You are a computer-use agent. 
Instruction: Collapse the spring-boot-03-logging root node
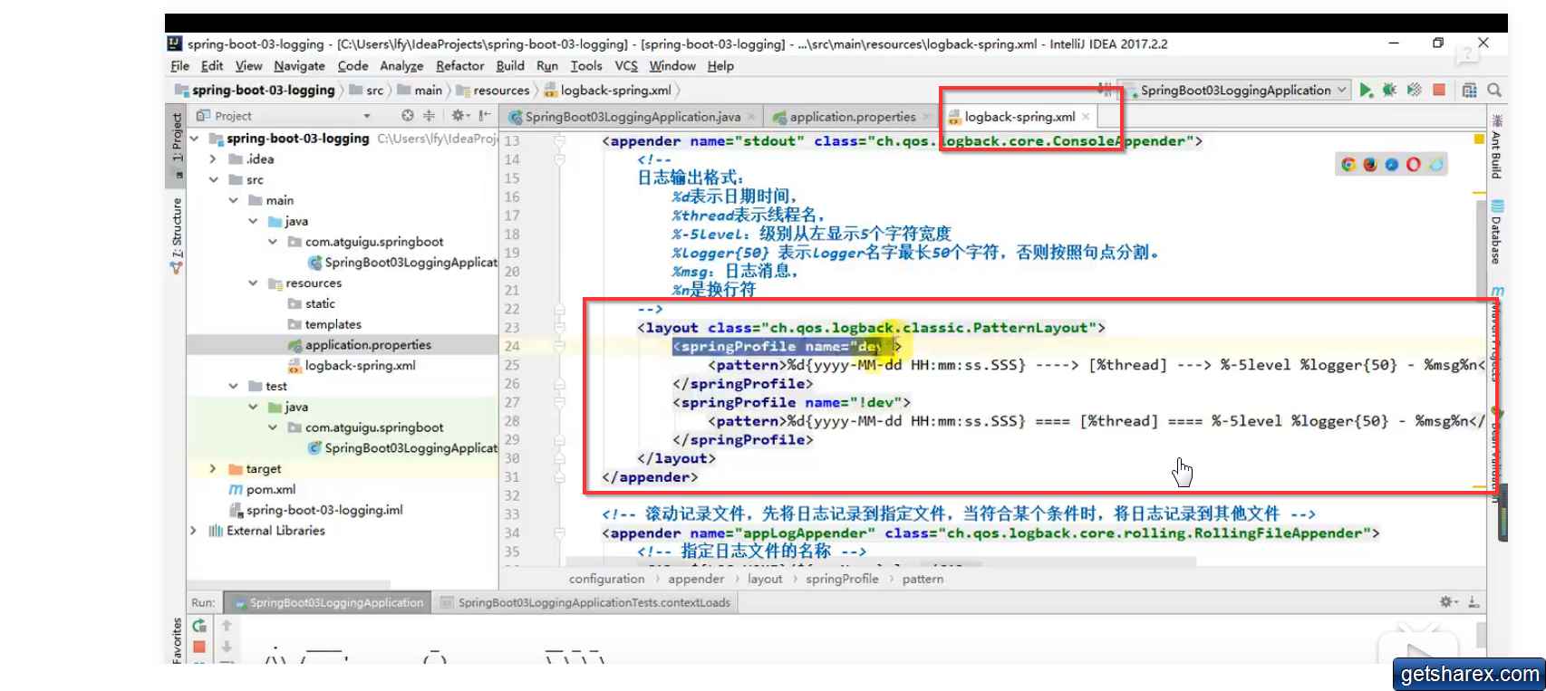(x=194, y=139)
